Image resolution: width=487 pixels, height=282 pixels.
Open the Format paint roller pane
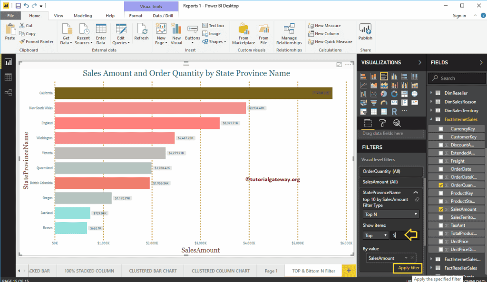tap(382, 124)
